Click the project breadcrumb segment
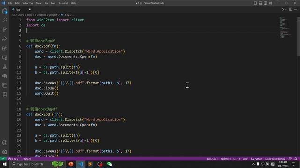This screenshot has width=300, height=168. coord(53,15)
